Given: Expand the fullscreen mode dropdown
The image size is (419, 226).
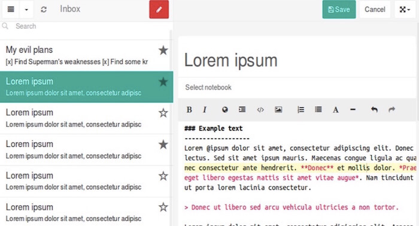Looking at the screenshot, I should point(405,10).
